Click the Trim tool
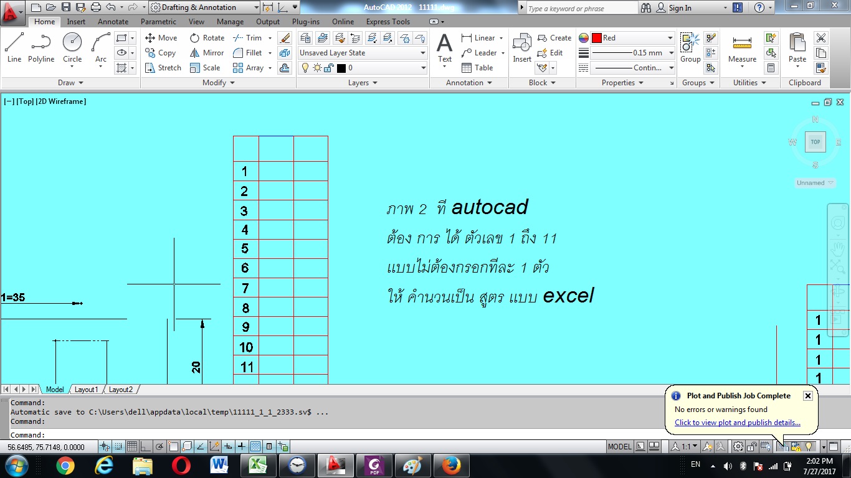The width and height of the screenshot is (851, 478). [247, 38]
